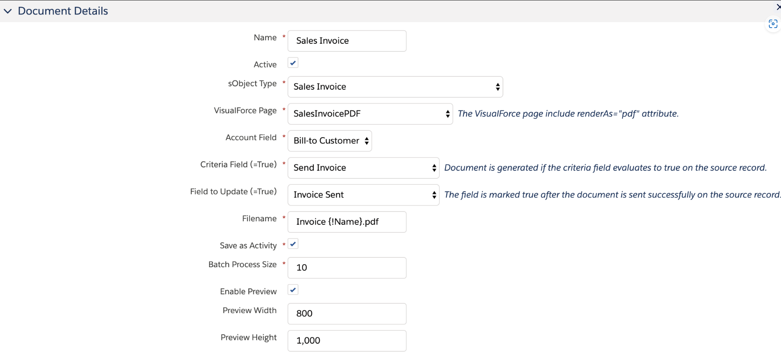The height and width of the screenshot is (353, 781).
Task: Open the Criteria Field dropdown showing Send Invoice
Action: click(x=364, y=168)
